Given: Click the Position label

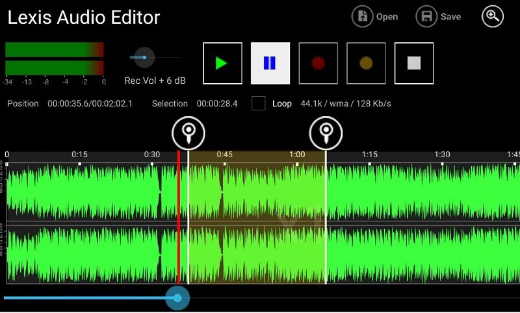Looking at the screenshot, I should tap(23, 104).
